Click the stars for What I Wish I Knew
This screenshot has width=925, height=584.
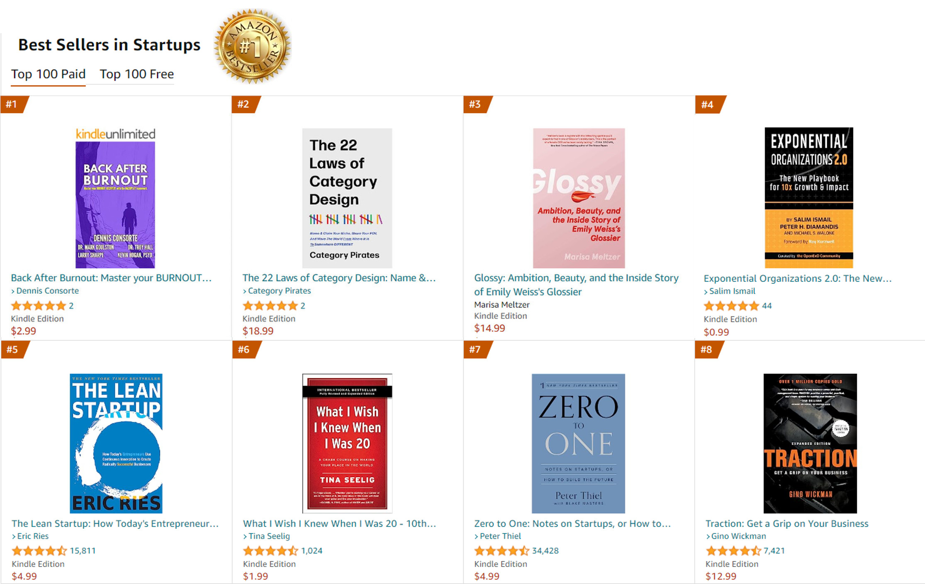click(x=270, y=551)
